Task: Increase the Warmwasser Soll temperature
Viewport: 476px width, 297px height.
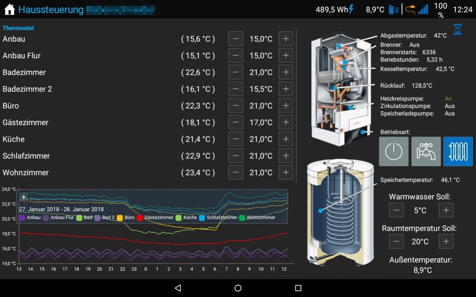Action: 446,210
